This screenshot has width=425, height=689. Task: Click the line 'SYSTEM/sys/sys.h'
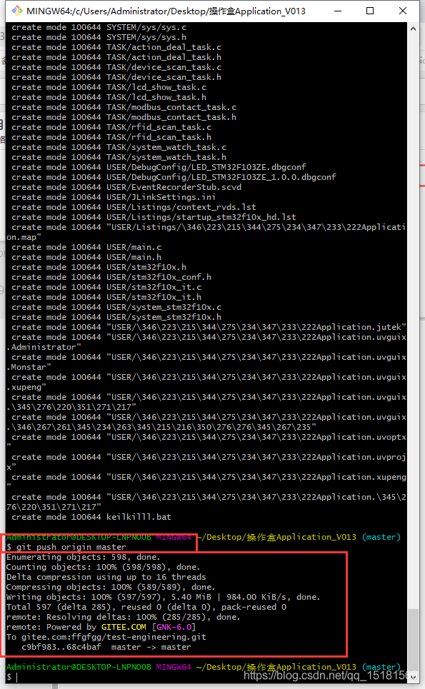[x=99, y=37]
